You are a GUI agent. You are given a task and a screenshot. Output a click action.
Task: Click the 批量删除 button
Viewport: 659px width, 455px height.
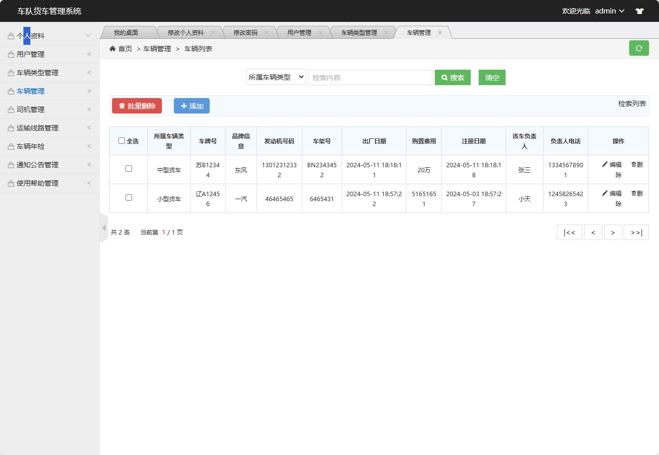(136, 106)
